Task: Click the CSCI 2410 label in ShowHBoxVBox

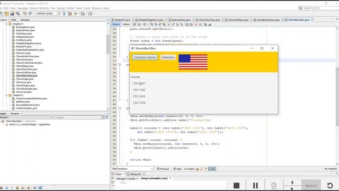Action: point(139,97)
